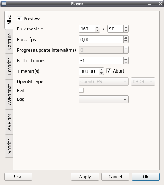Viewport: 164px width, 185px height.
Task: Click the 'Force fps' label
Action: (26, 40)
